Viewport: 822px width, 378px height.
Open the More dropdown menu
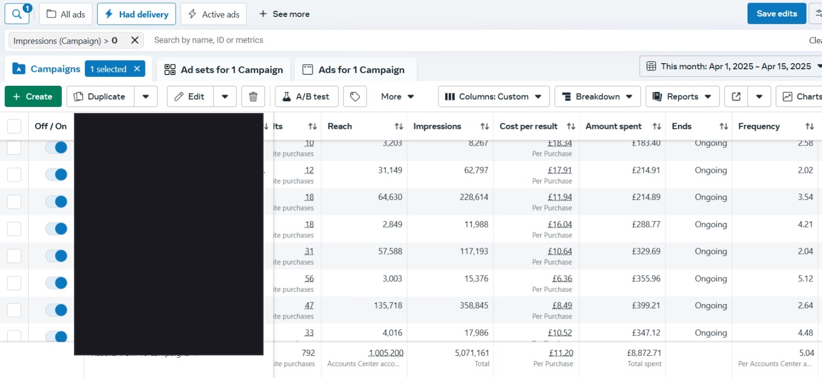tap(398, 97)
